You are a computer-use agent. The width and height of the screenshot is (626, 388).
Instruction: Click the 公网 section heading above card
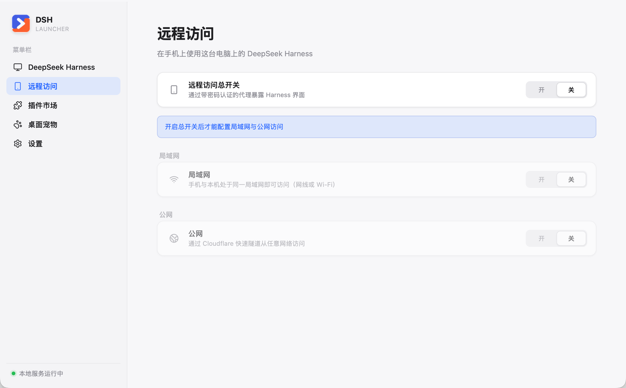[x=166, y=215]
